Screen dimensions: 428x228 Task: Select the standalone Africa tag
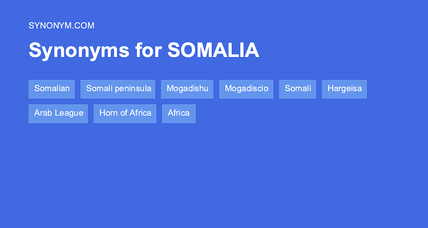point(179,113)
